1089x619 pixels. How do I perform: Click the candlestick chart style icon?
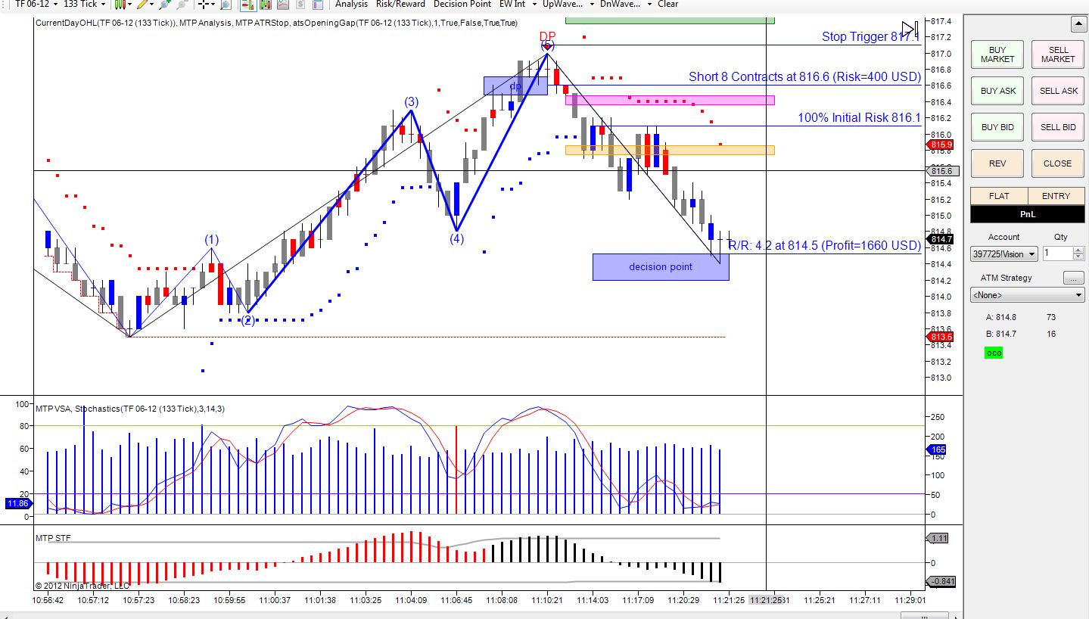pos(120,4)
